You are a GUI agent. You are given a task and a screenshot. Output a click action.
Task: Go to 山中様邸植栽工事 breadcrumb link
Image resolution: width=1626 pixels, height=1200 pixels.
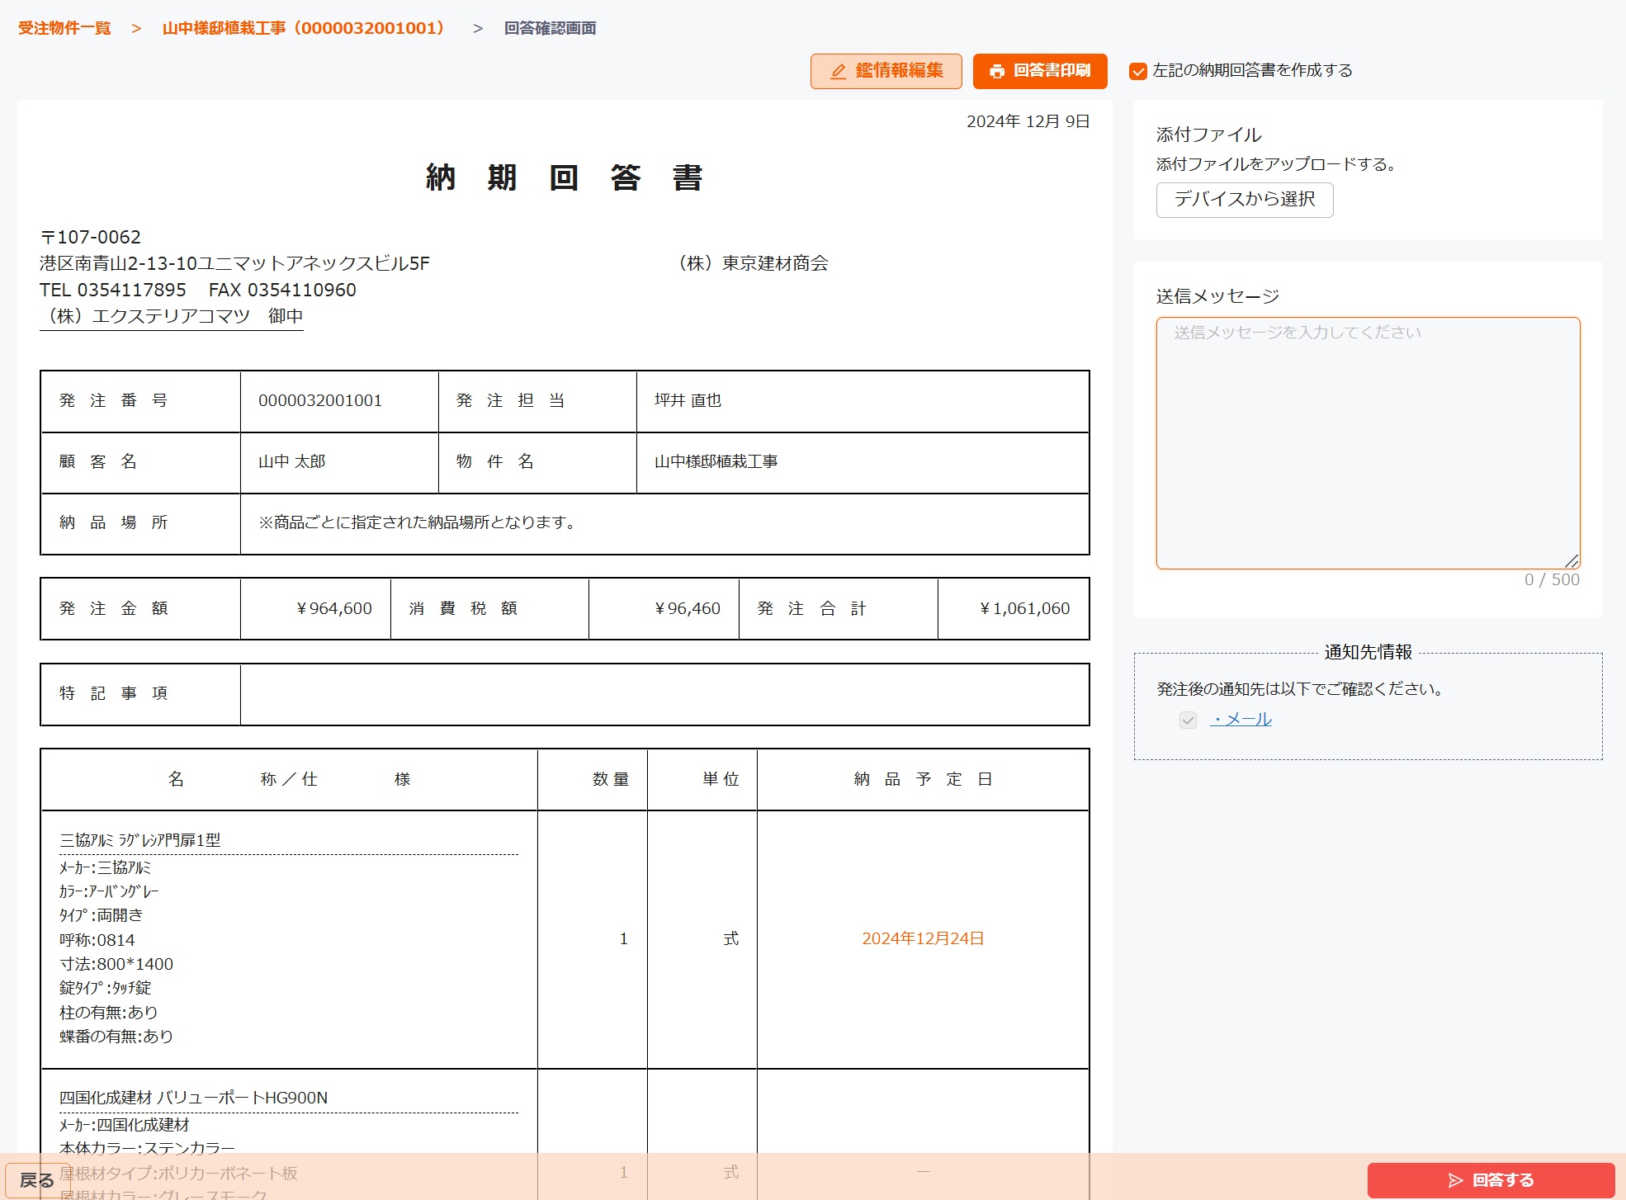tap(304, 28)
